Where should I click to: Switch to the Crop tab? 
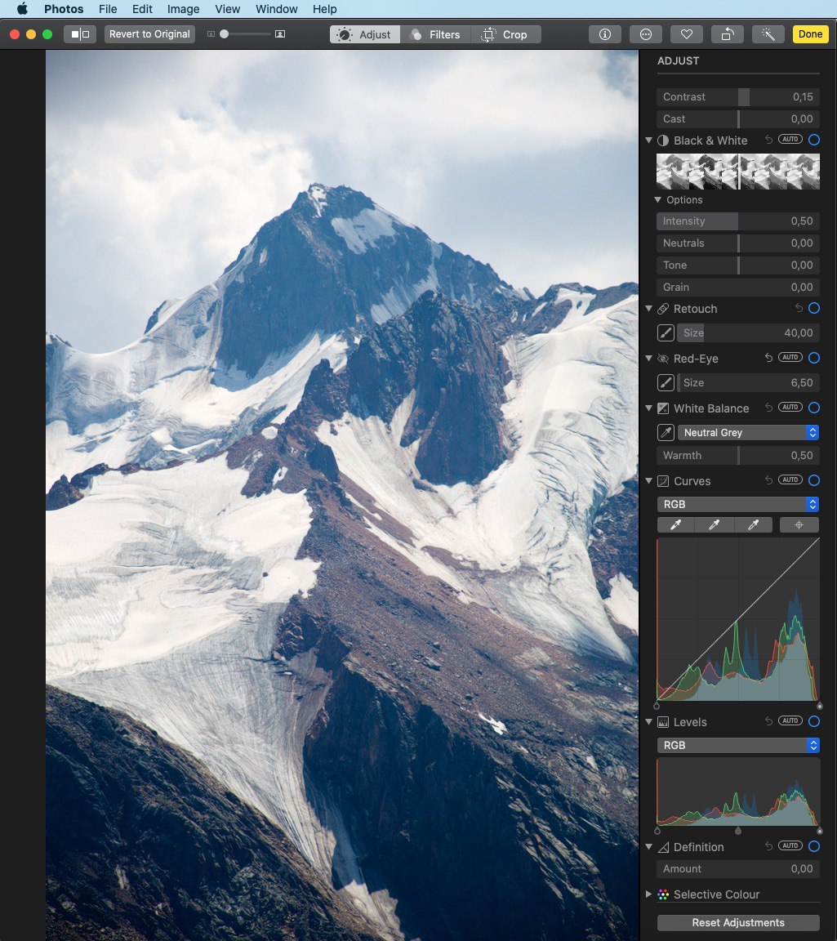click(505, 34)
